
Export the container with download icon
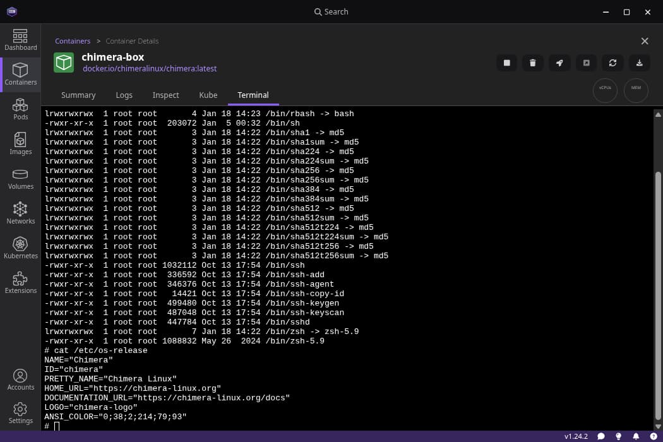coord(639,63)
